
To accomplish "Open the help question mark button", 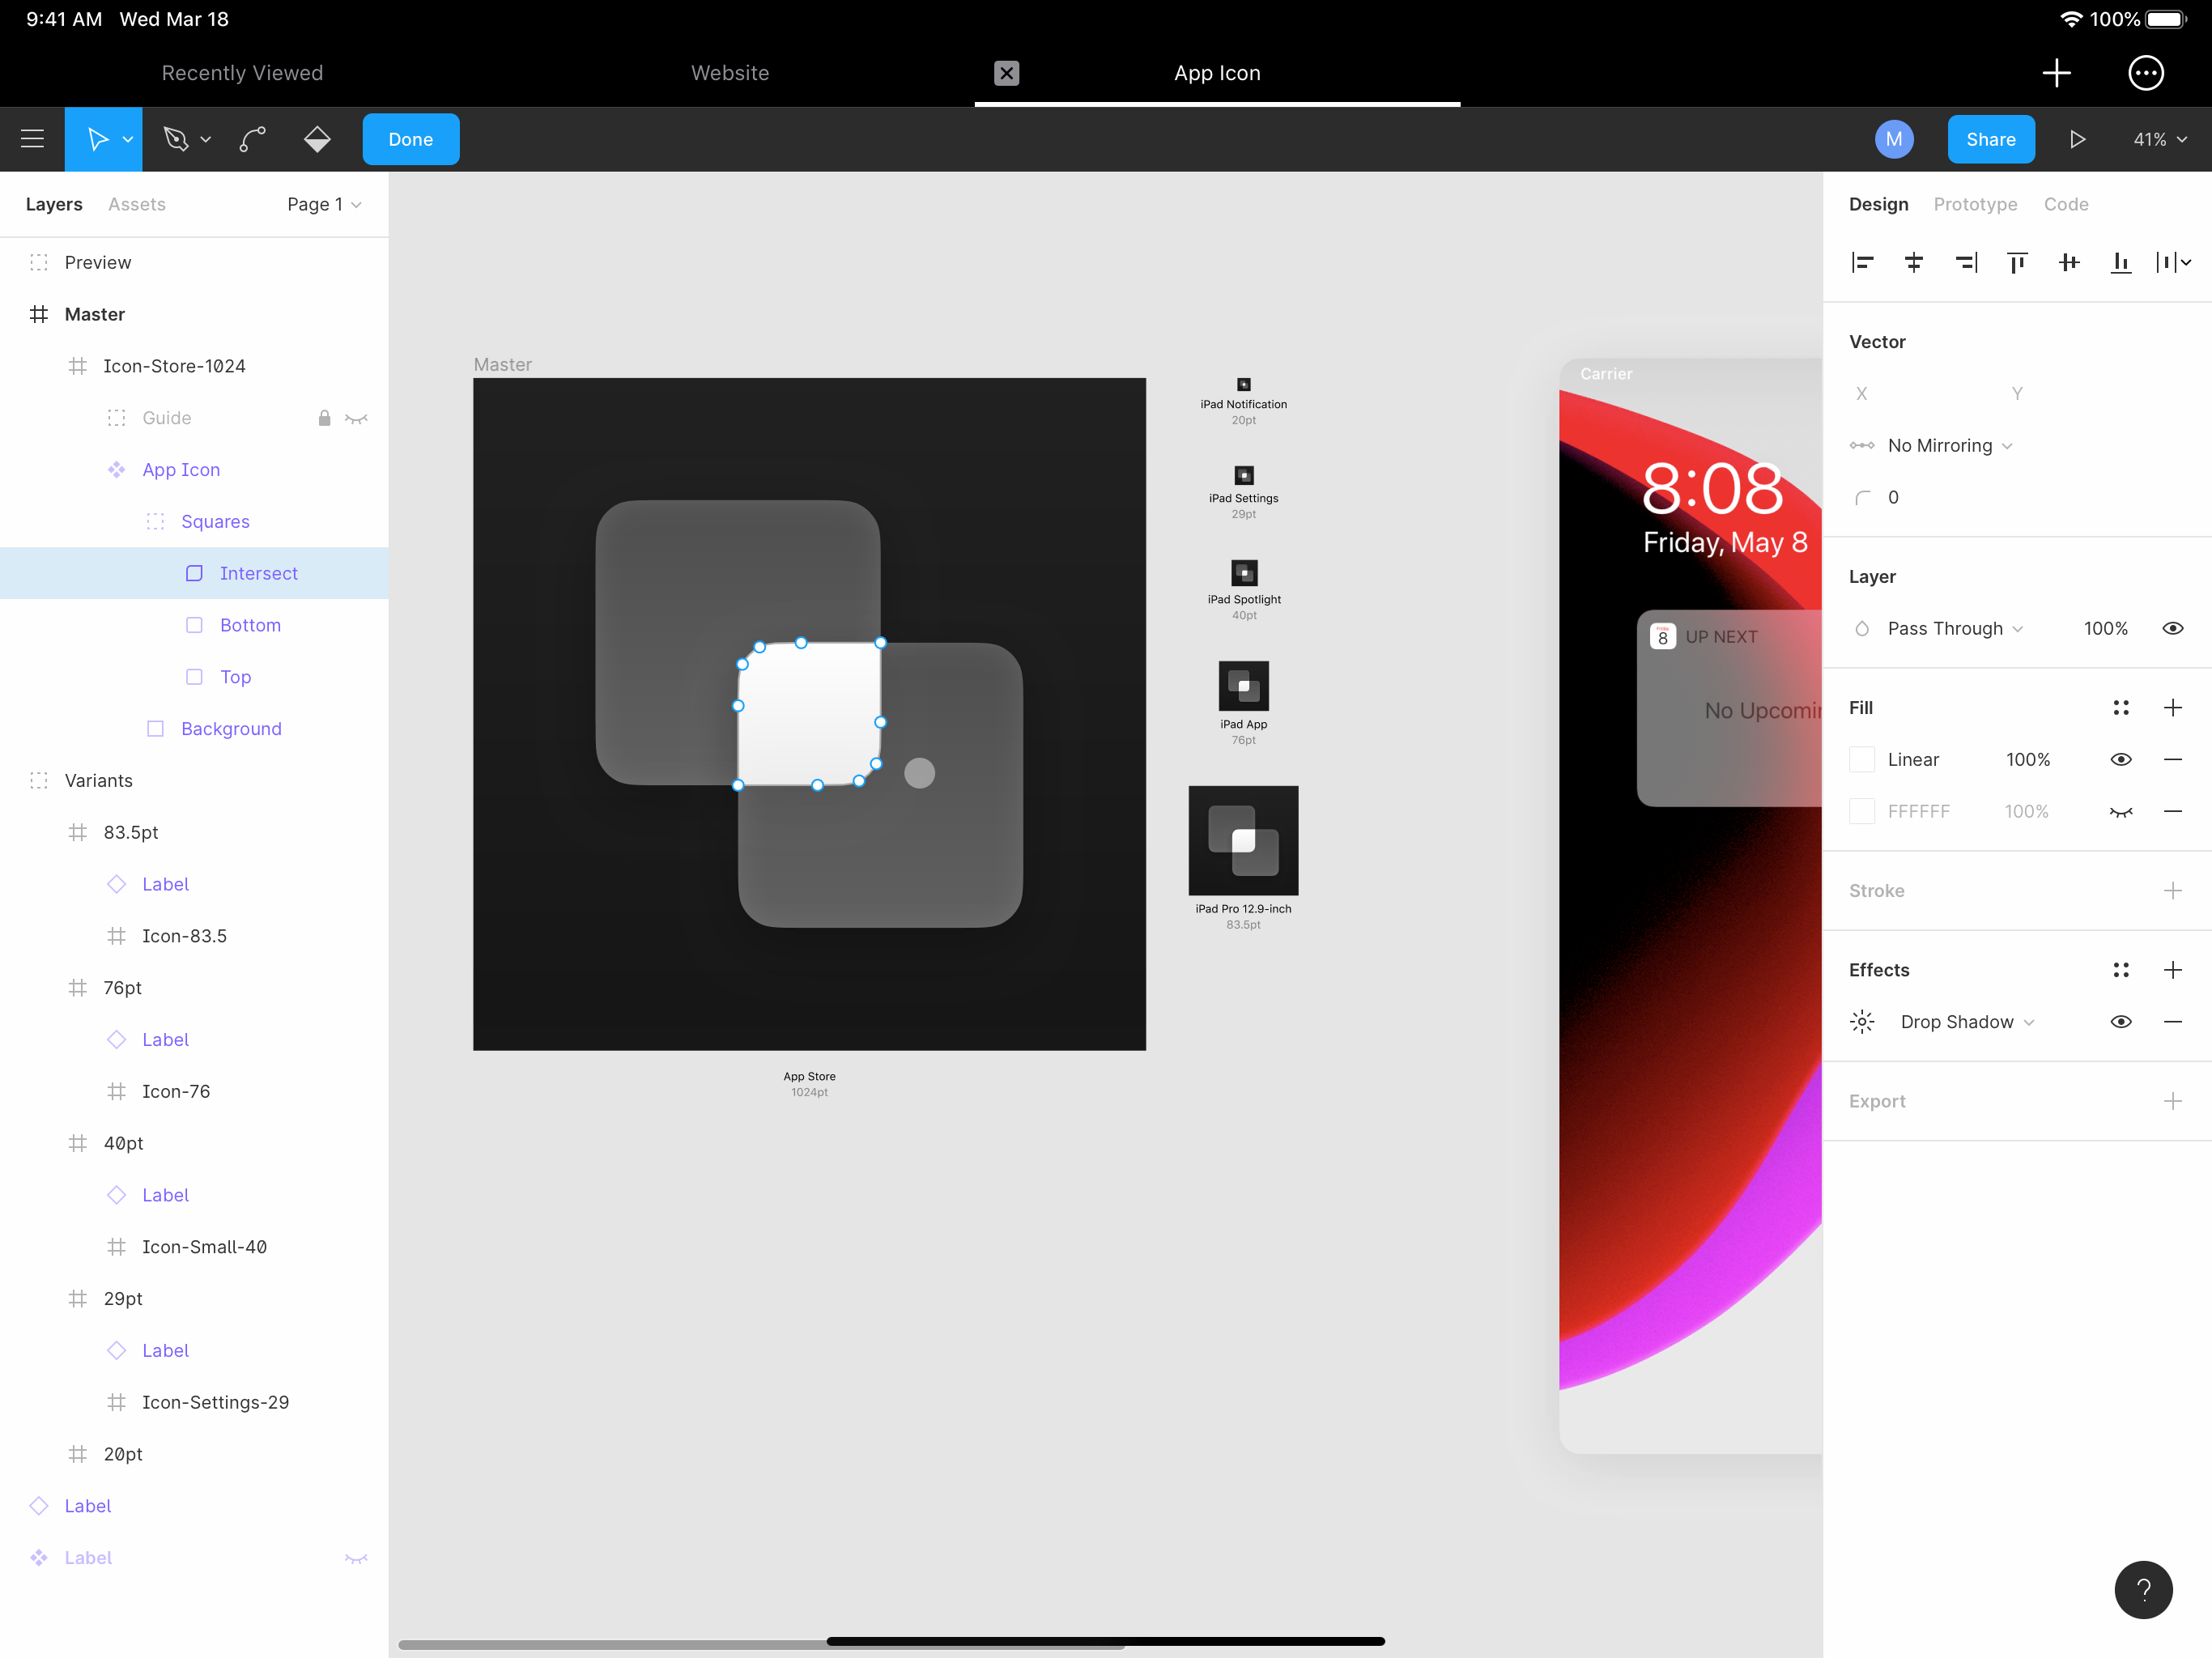I will 2143,1589.
